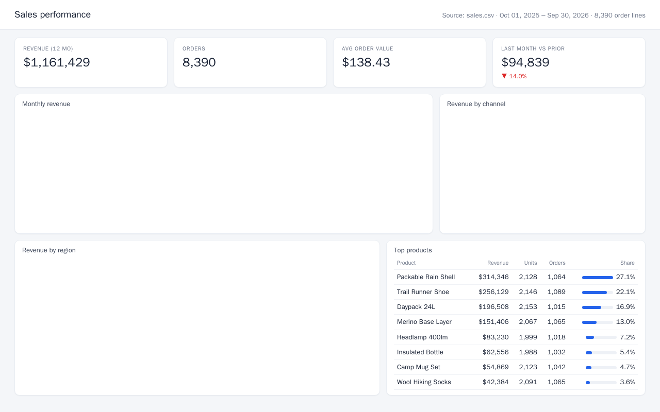The image size is (660, 412).
Task: Select the Trail Runner Shoe row name
Action: click(423, 292)
